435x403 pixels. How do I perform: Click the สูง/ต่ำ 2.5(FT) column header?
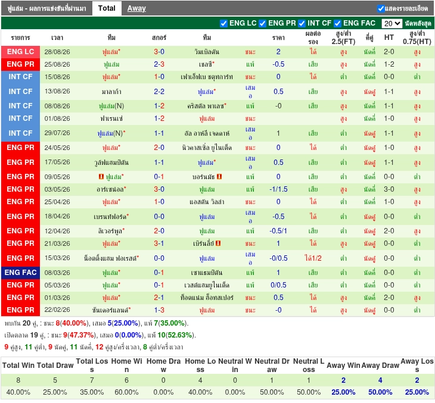343,38
